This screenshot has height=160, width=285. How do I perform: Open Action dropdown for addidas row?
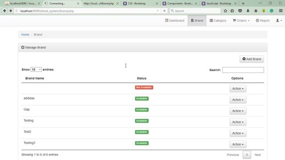coord(238,100)
